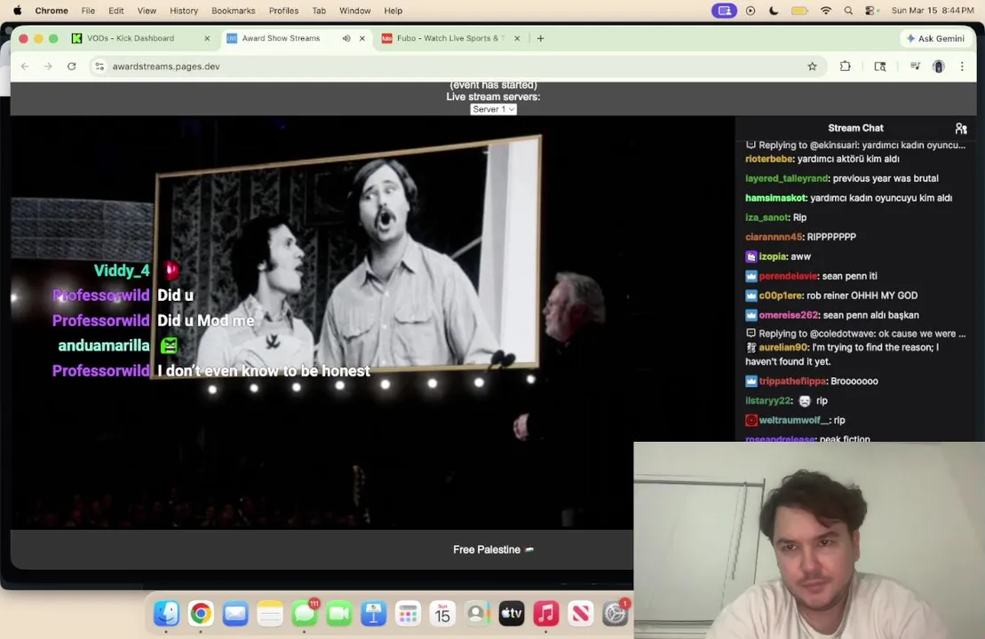Open Messages from the Dock
This screenshot has width=985, height=639.
(305, 613)
